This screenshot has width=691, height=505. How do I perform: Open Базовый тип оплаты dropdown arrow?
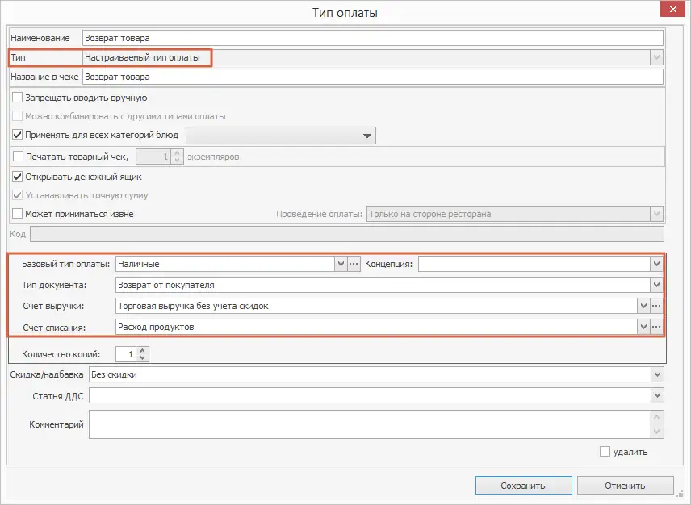tap(341, 264)
